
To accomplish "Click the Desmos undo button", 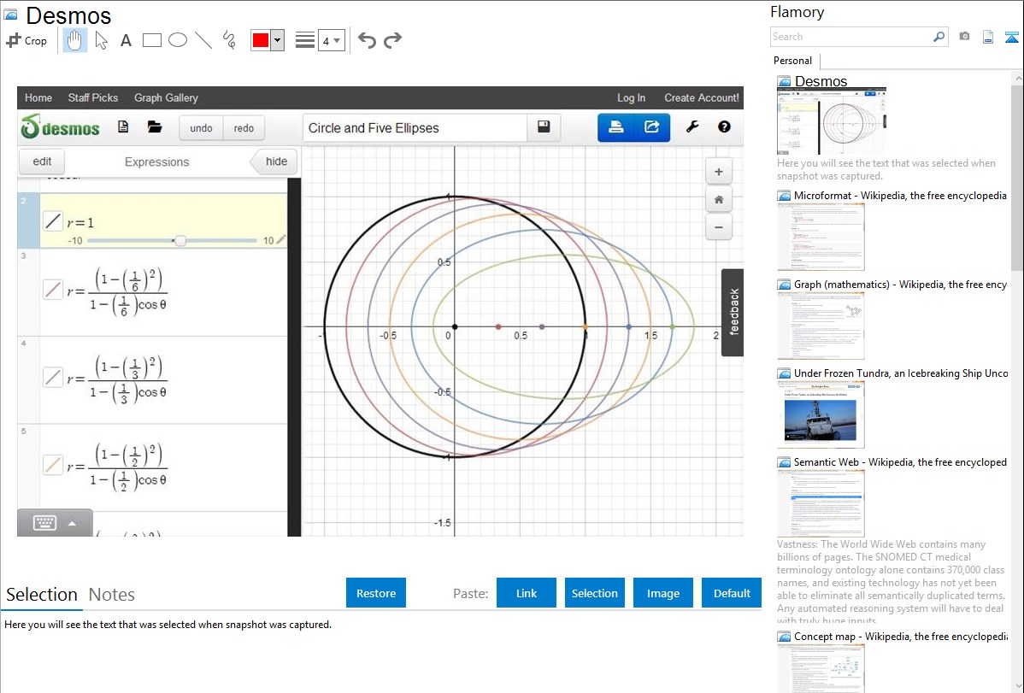I will [x=201, y=128].
